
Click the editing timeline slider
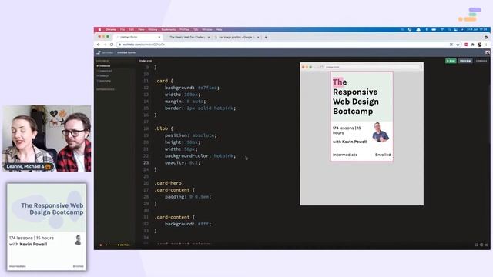112,245
